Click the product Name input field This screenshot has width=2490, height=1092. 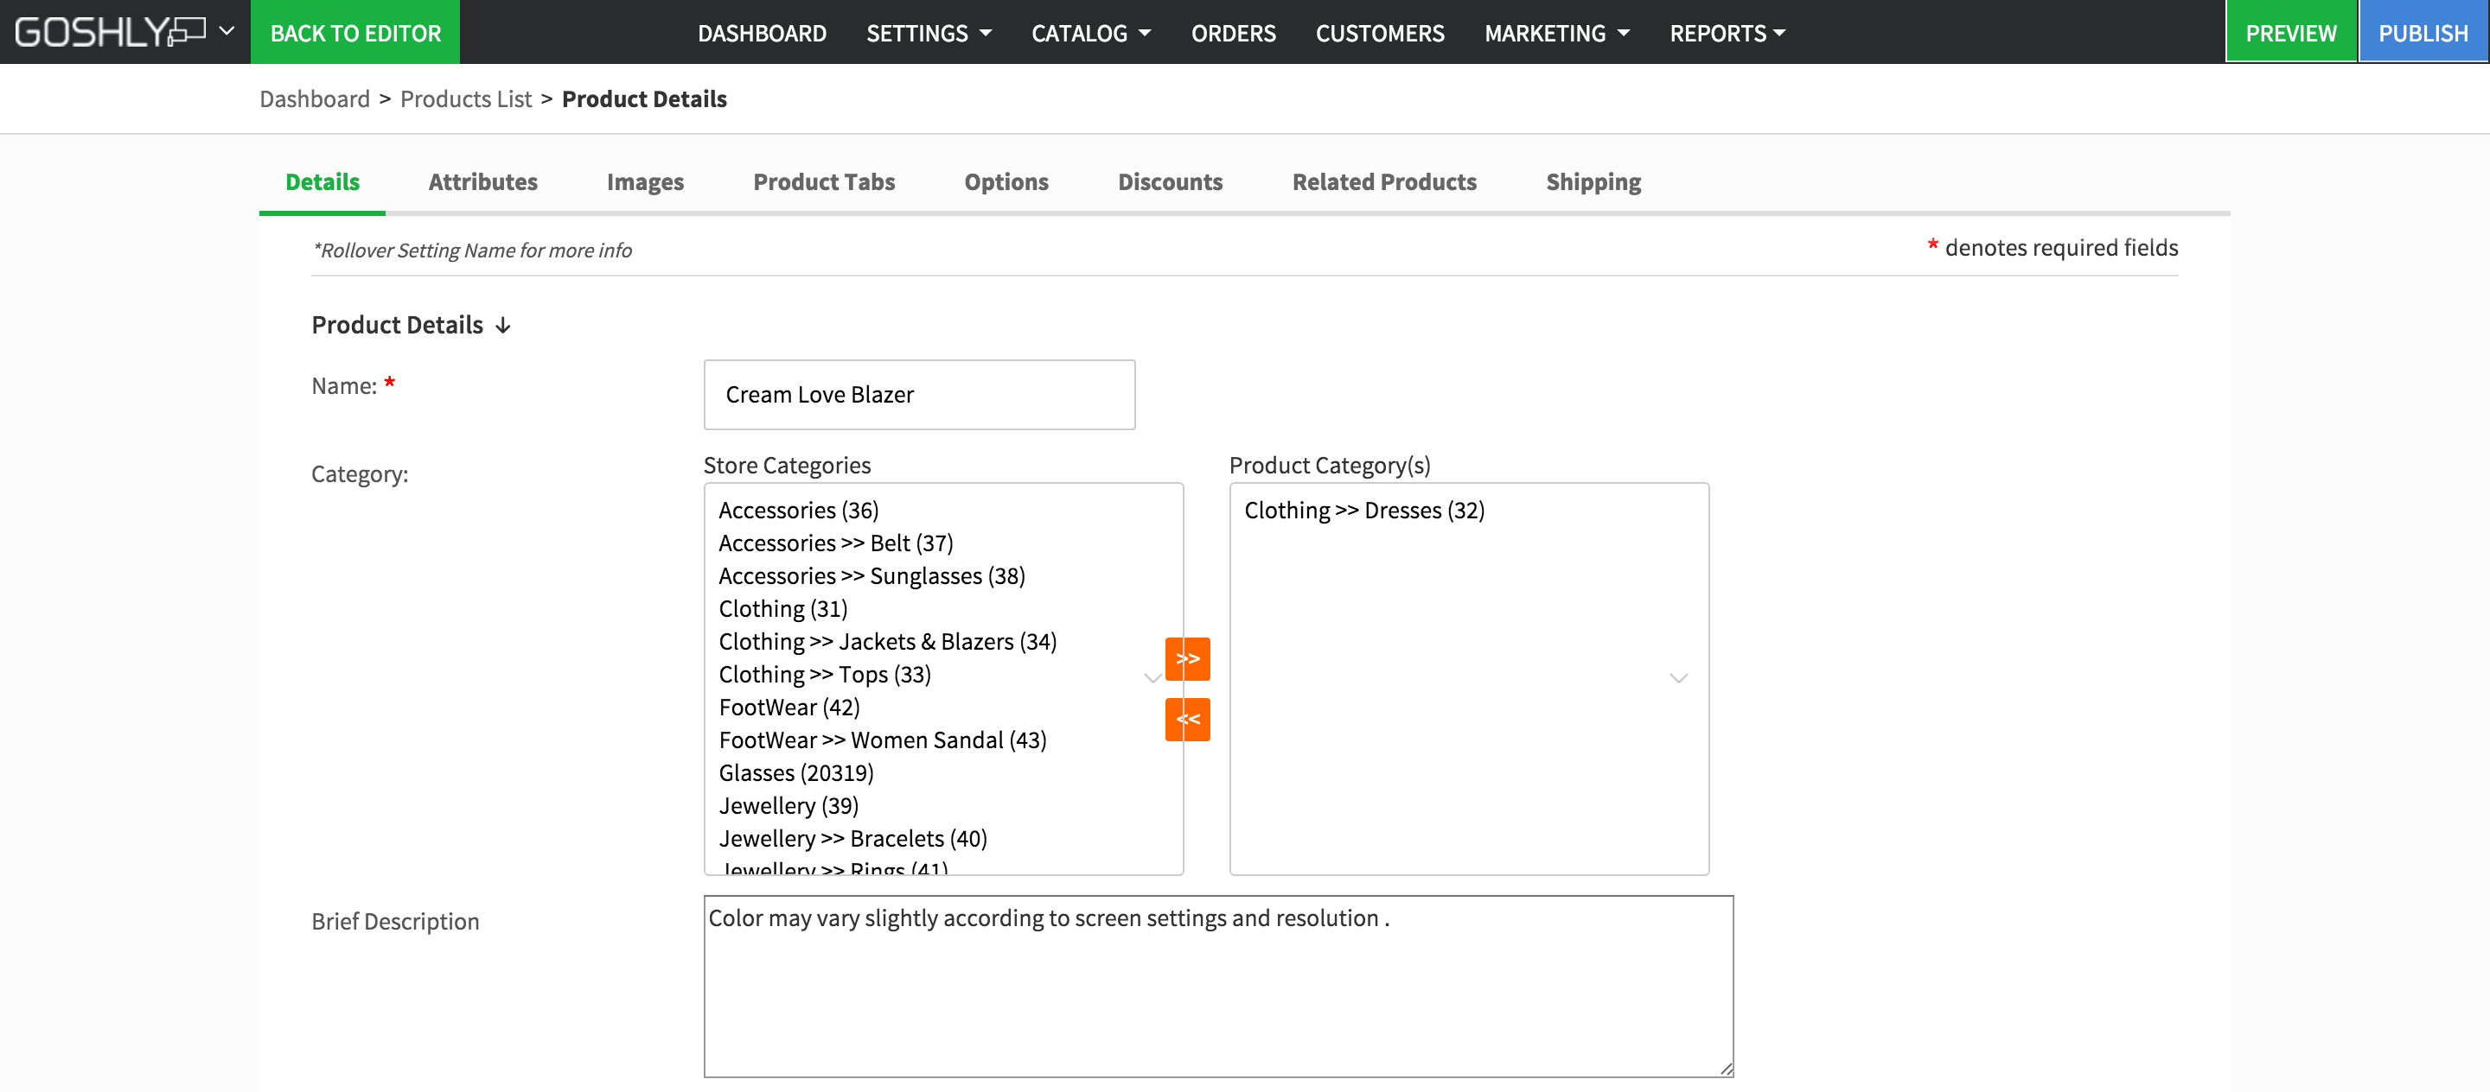(918, 394)
